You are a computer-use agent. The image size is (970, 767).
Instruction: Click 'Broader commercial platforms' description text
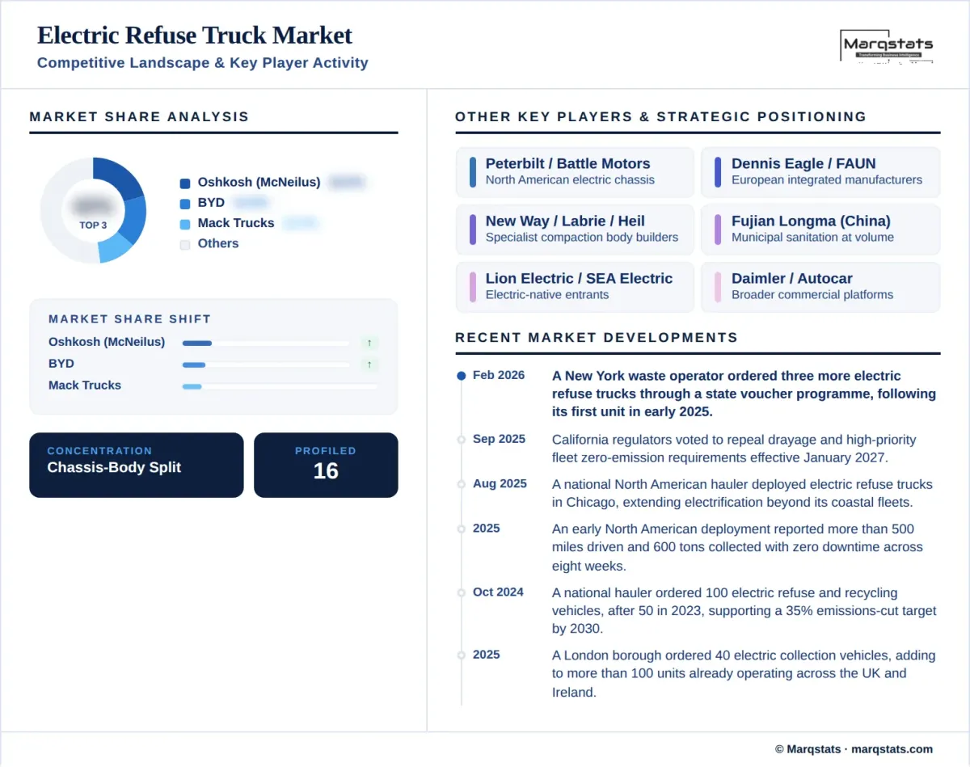[812, 295]
